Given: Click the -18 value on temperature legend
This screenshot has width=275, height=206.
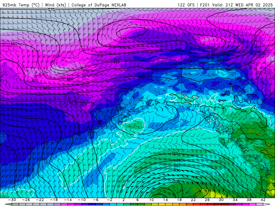Looking at the screenshot, I should coord(54,200).
